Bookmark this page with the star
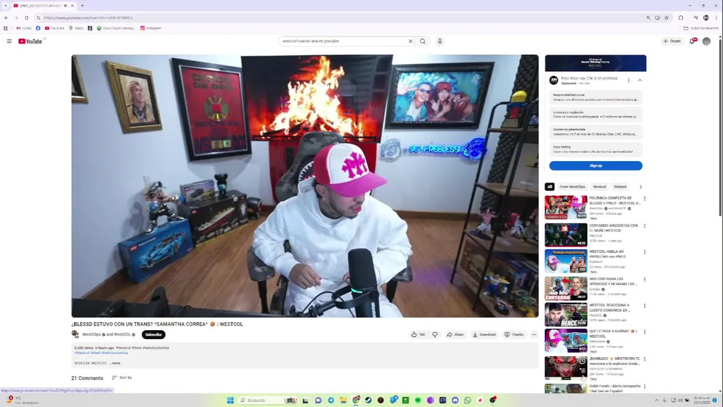Screen dimensions: 723x407 point(666,18)
